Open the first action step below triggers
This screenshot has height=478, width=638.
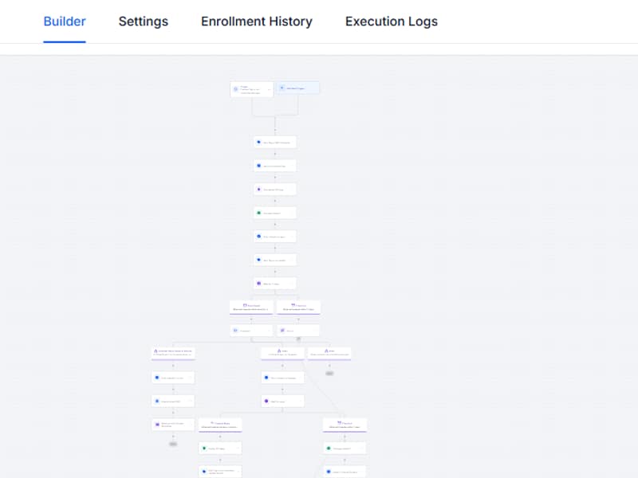pos(275,143)
